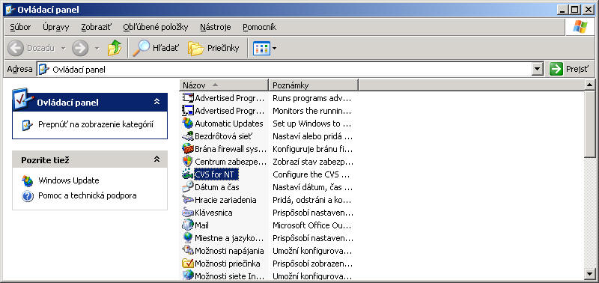Select the CVS for NT fish icon
The height and width of the screenshot is (283, 599).
(188, 174)
